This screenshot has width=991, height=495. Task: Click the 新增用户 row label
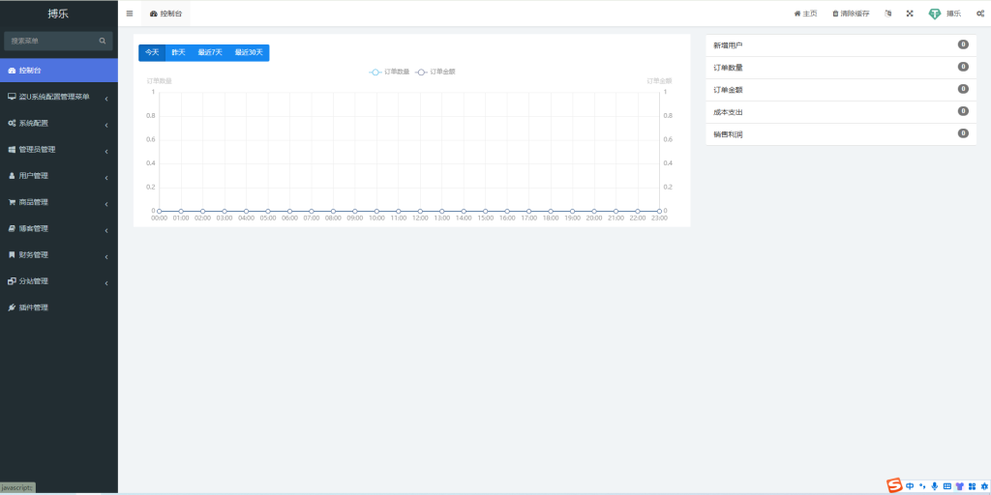[x=728, y=45]
